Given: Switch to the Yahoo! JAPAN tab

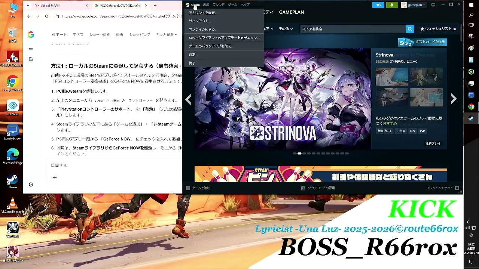Looking at the screenshot, I should pos(61,6).
